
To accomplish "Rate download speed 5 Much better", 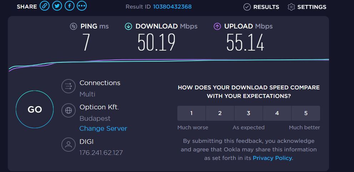I will tap(306, 113).
